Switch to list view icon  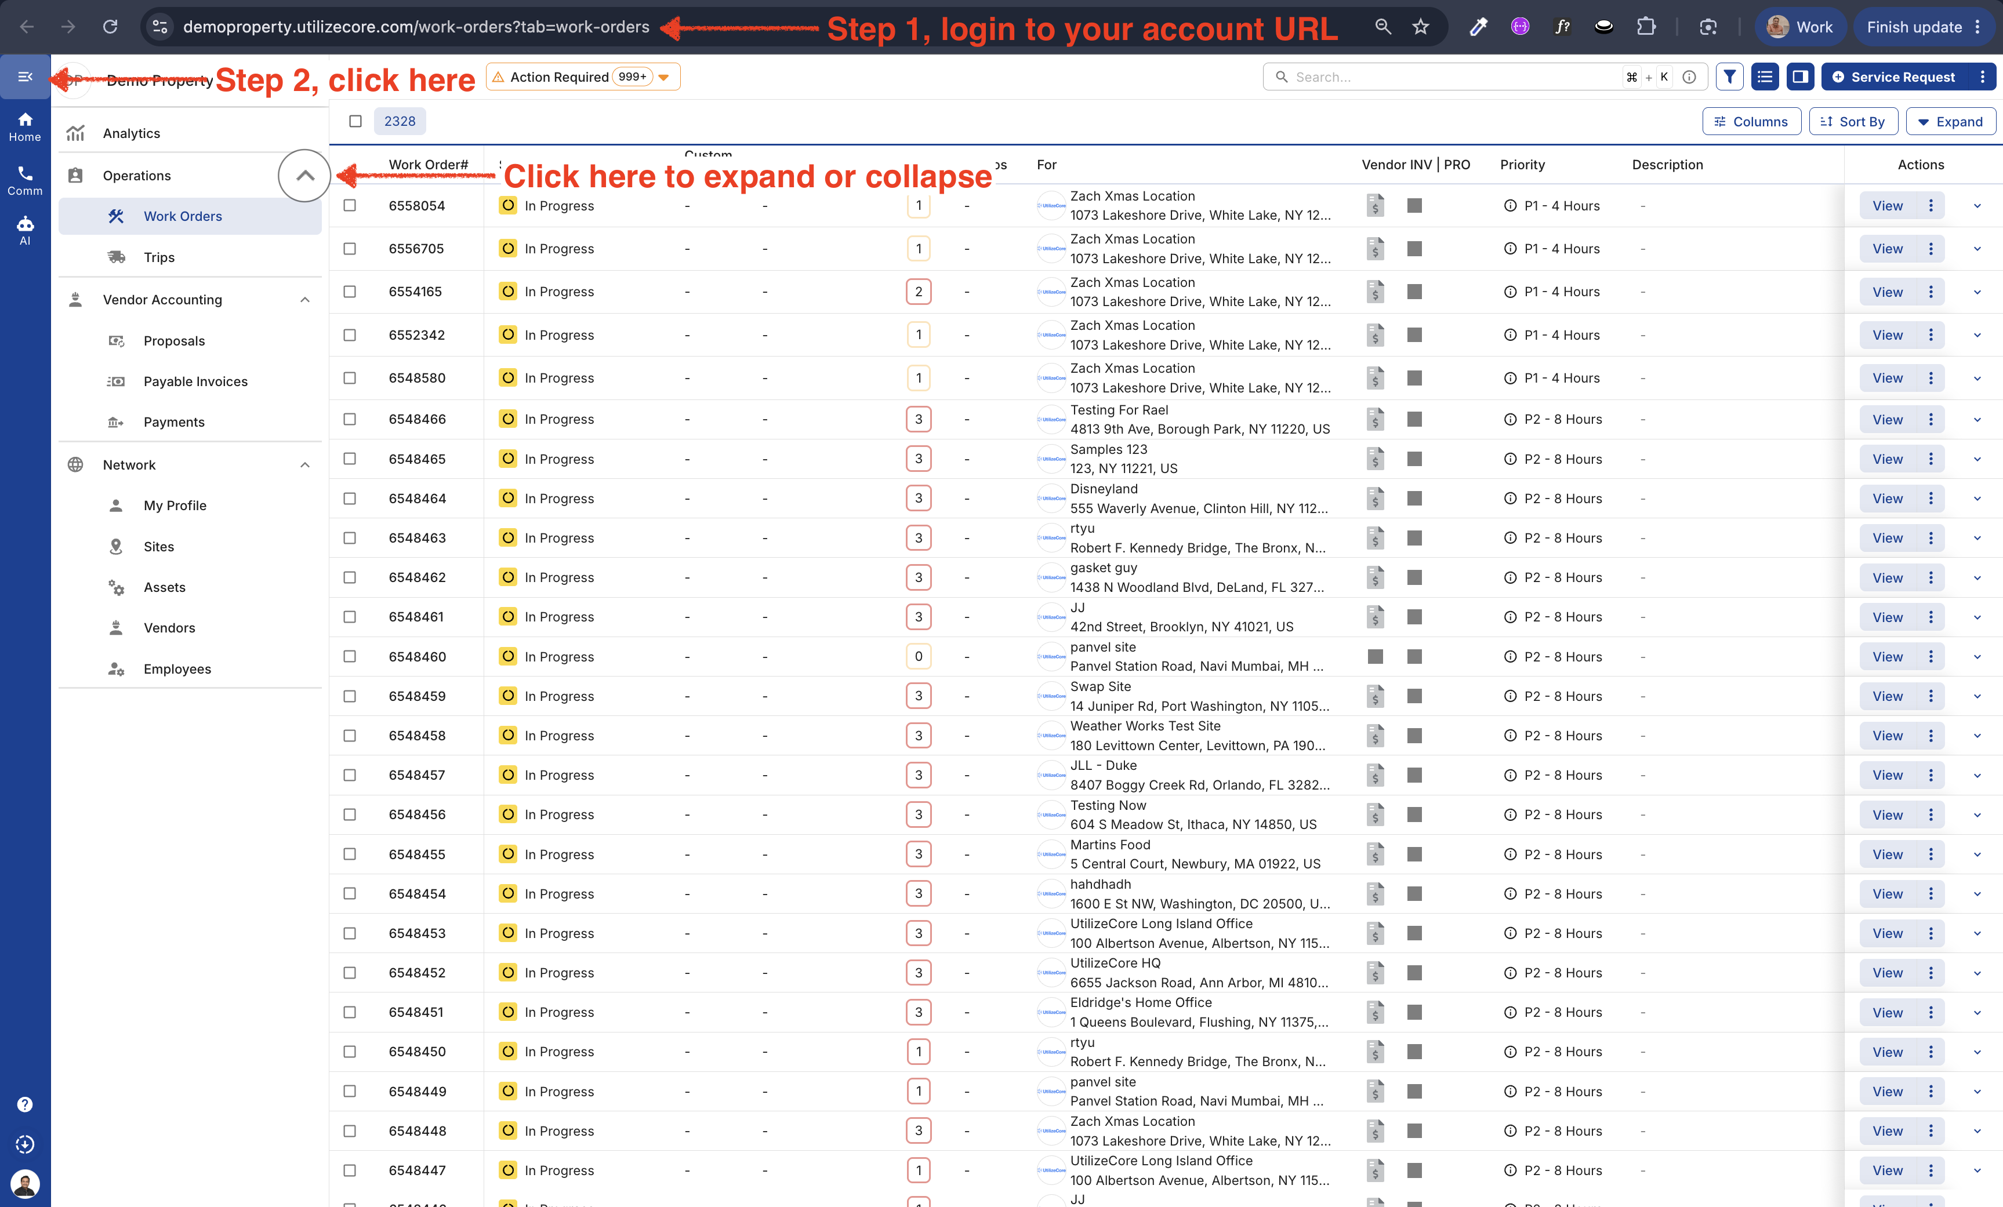pyautogui.click(x=1765, y=77)
